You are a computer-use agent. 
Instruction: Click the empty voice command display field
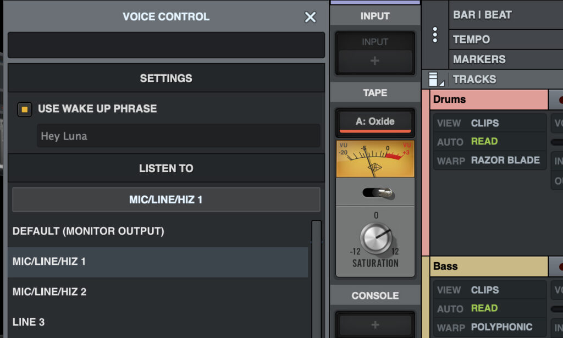point(166,45)
